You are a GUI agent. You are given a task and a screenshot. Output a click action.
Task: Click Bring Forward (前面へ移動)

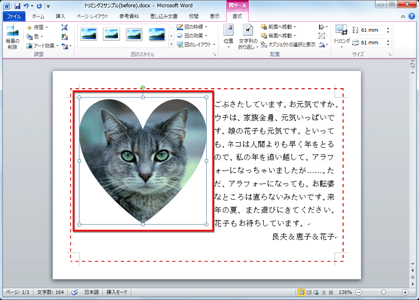278,27
